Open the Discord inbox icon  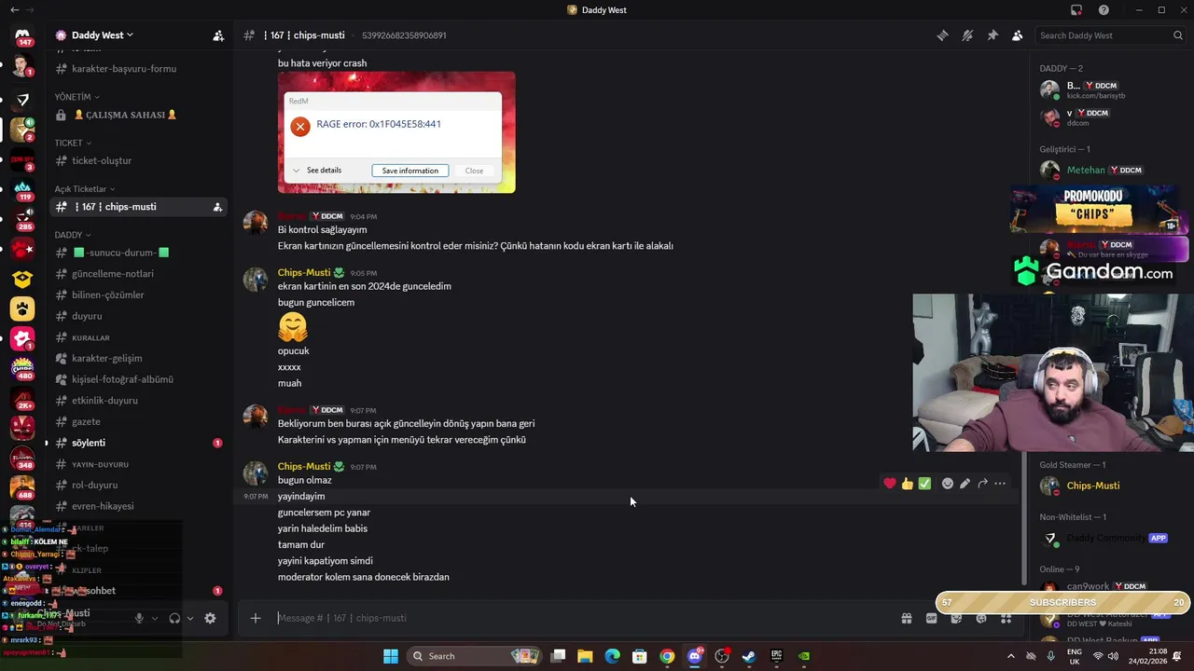pos(1076,10)
